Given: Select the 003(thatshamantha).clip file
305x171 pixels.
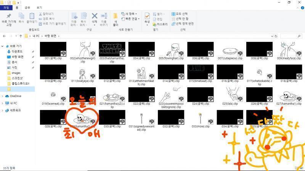Looking at the screenshot, I should click(x=112, y=52).
